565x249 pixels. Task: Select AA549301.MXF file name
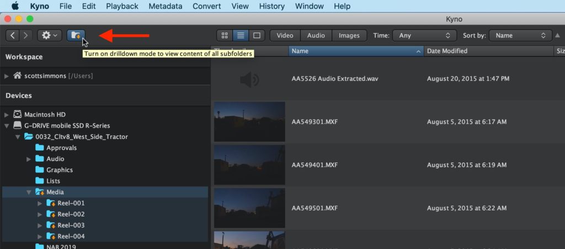tap(315, 122)
